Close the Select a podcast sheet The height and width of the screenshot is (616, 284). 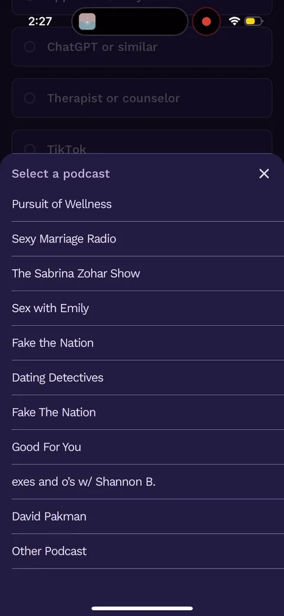click(x=264, y=174)
